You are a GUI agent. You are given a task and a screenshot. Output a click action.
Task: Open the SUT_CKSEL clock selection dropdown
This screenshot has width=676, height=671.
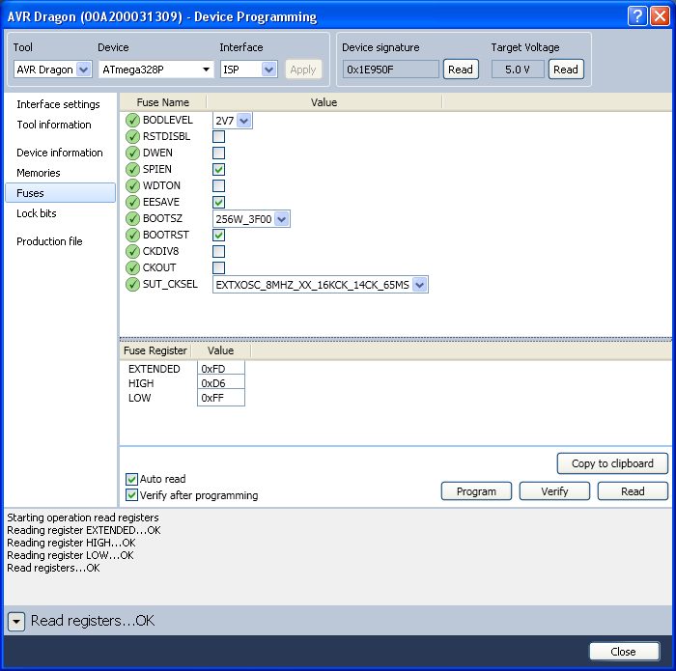pos(321,285)
